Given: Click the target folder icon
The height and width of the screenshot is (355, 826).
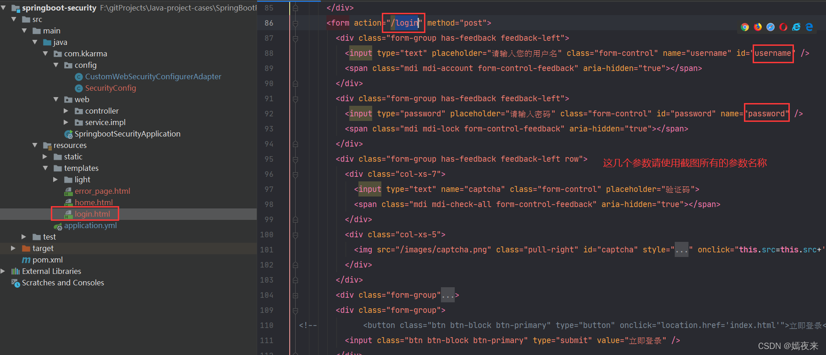Looking at the screenshot, I should 26,248.
